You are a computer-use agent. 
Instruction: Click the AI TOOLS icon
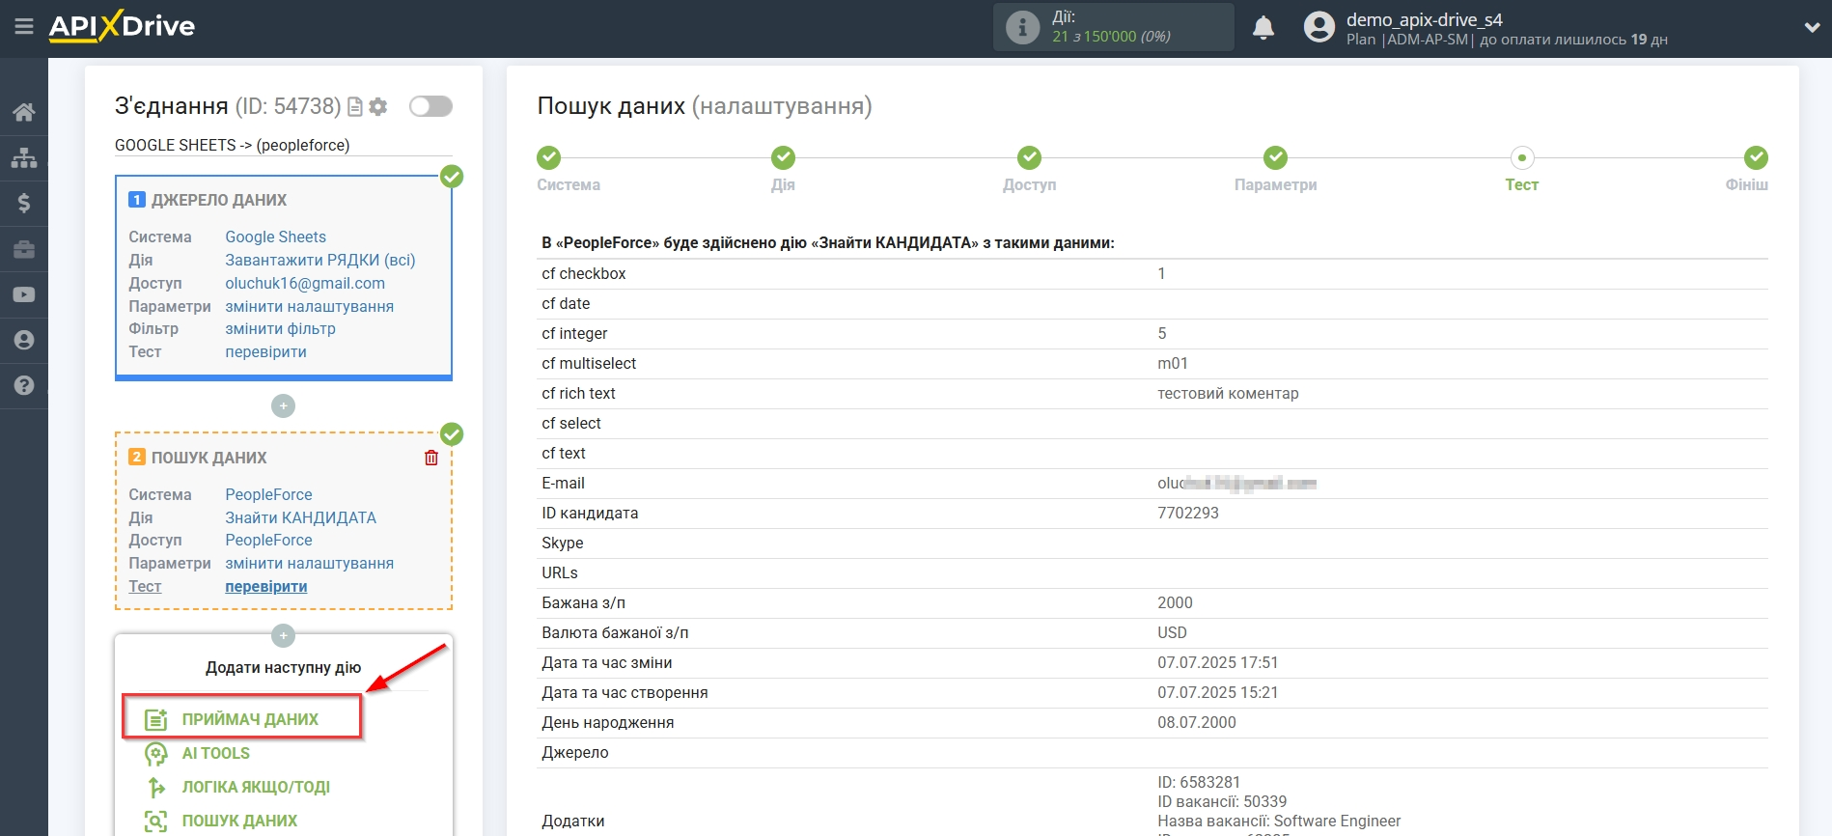[156, 753]
